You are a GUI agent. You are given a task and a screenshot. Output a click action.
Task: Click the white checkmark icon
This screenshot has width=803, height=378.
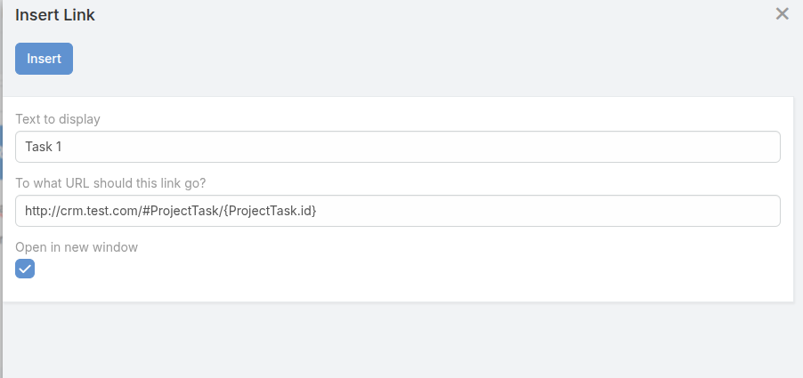coord(25,269)
